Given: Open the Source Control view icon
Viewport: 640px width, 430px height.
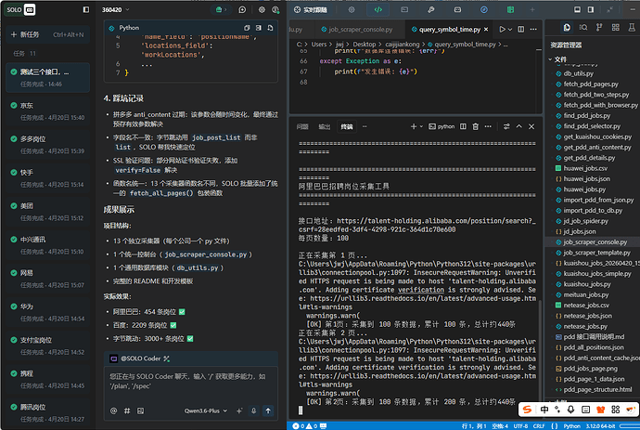Looking at the screenshot, I should coord(599,27).
